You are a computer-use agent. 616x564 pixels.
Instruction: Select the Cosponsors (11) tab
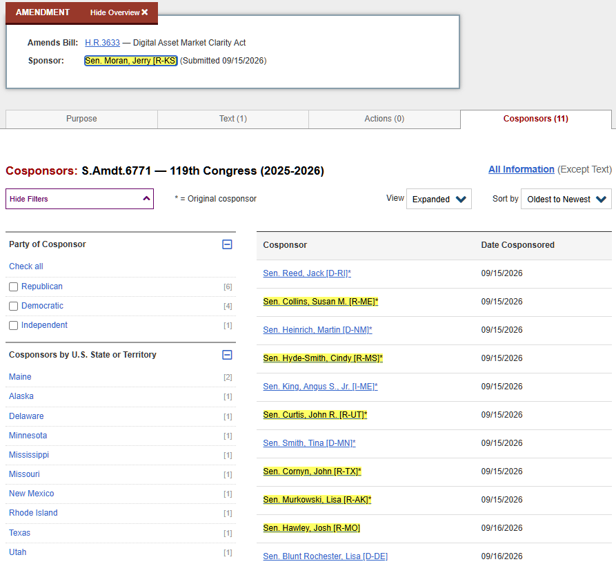[535, 119]
